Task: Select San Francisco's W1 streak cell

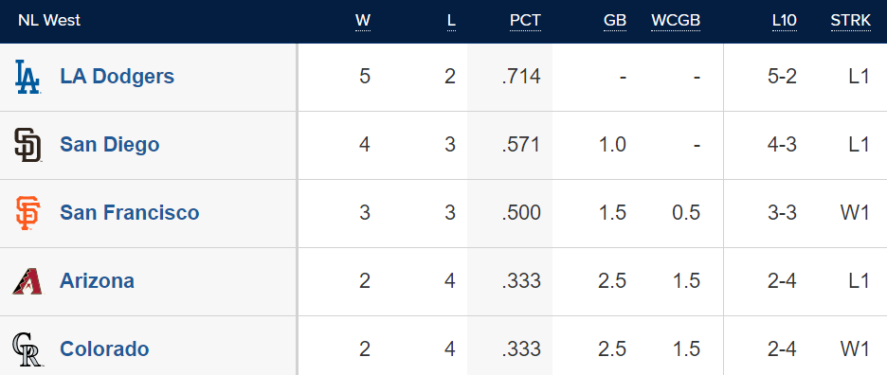Action: pos(854,213)
